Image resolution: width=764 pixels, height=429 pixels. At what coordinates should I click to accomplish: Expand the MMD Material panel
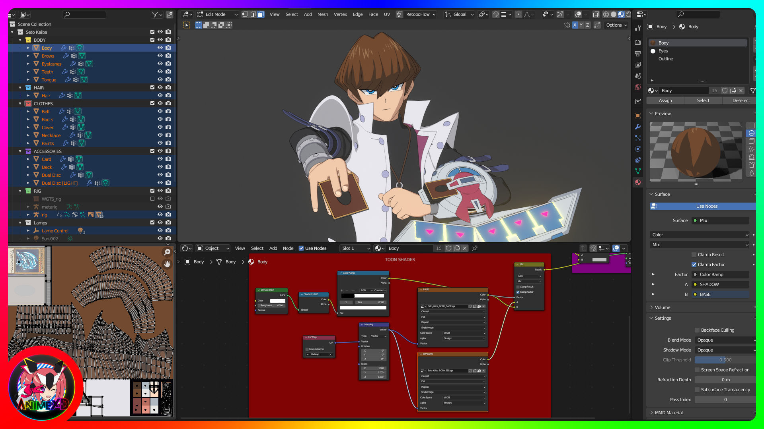[x=668, y=413]
